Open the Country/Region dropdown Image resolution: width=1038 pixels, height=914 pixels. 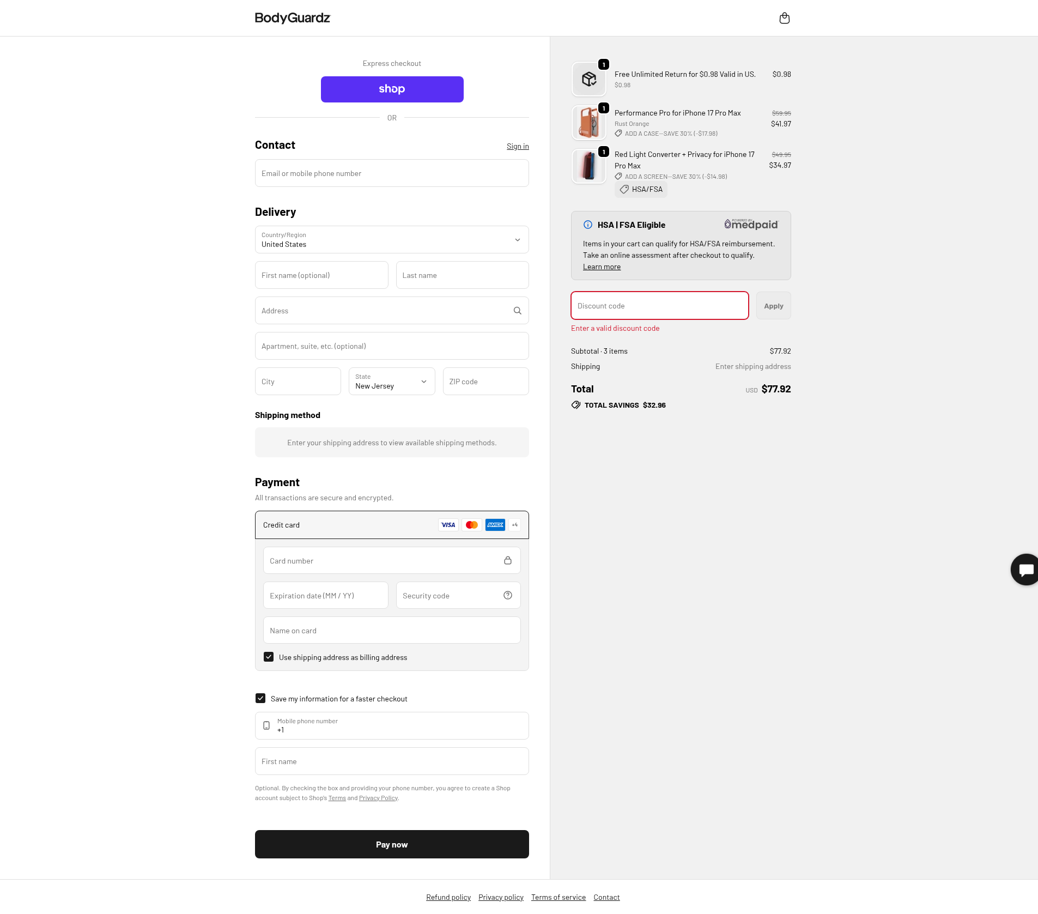(x=392, y=240)
